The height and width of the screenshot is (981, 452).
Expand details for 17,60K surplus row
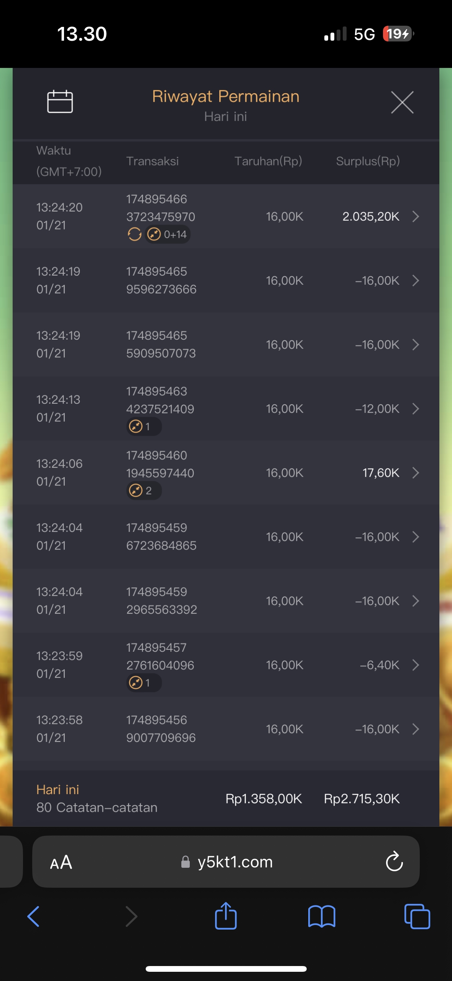(416, 473)
